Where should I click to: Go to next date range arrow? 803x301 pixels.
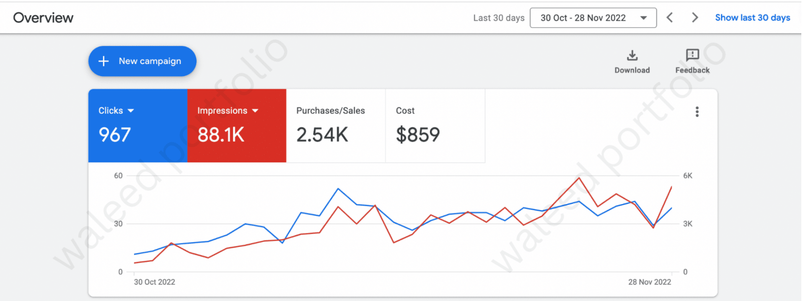click(695, 18)
